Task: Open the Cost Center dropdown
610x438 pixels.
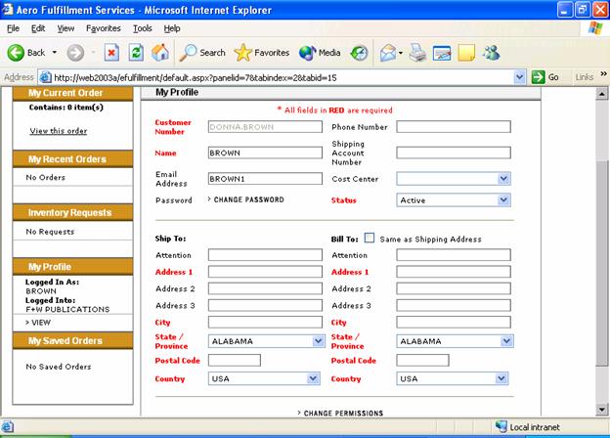Action: (454, 179)
